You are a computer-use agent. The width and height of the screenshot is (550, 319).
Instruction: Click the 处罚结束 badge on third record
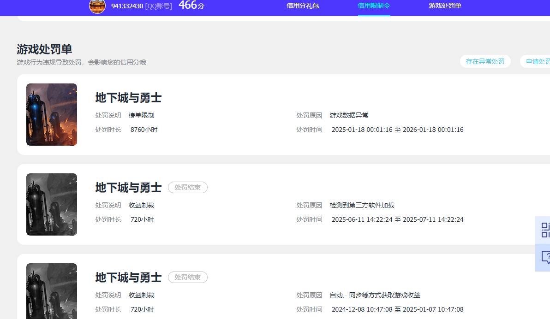point(187,277)
